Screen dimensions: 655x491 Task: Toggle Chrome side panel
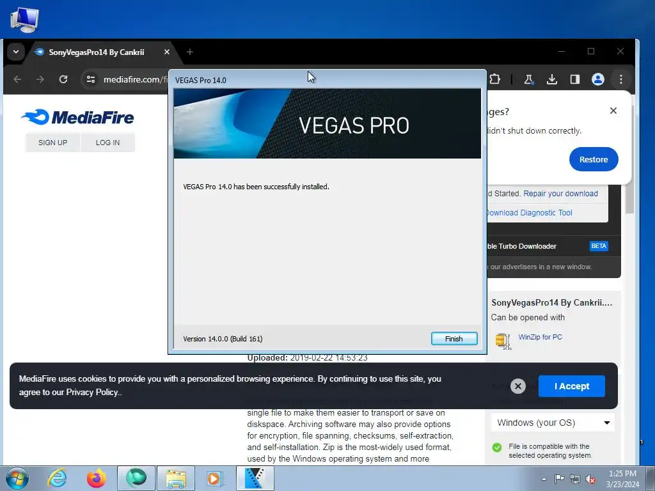[575, 79]
